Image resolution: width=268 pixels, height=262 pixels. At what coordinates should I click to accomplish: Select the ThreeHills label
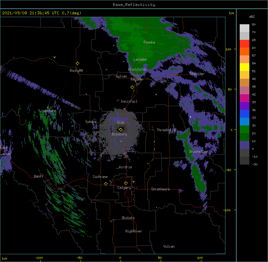point(166,130)
